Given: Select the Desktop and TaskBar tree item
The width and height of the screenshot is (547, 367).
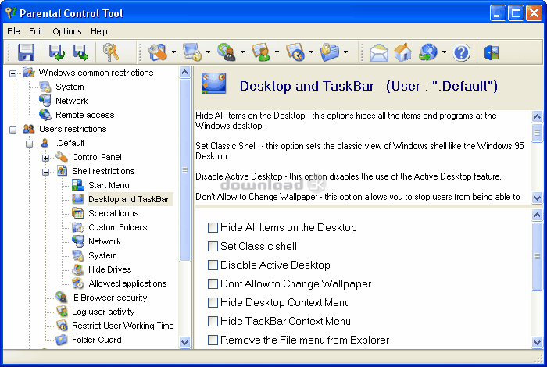Looking at the screenshot, I should (129, 199).
